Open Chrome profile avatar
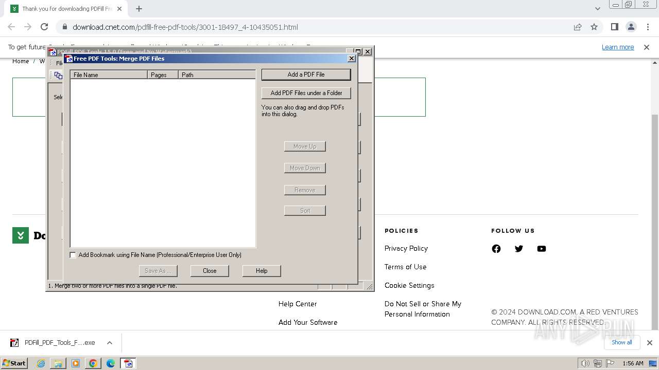Viewport: 659px width, 370px height. (x=631, y=27)
